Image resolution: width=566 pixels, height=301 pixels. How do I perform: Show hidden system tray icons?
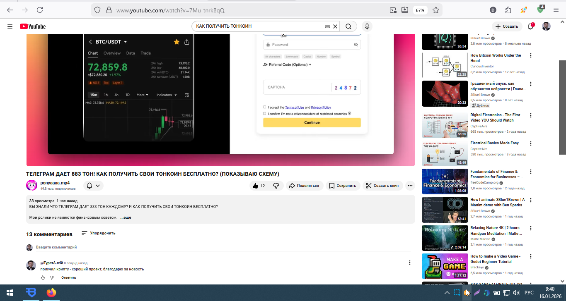(447, 293)
